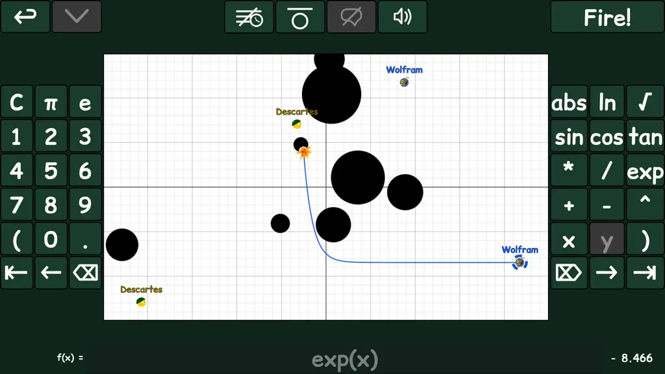Clear the function with the C key

click(16, 102)
